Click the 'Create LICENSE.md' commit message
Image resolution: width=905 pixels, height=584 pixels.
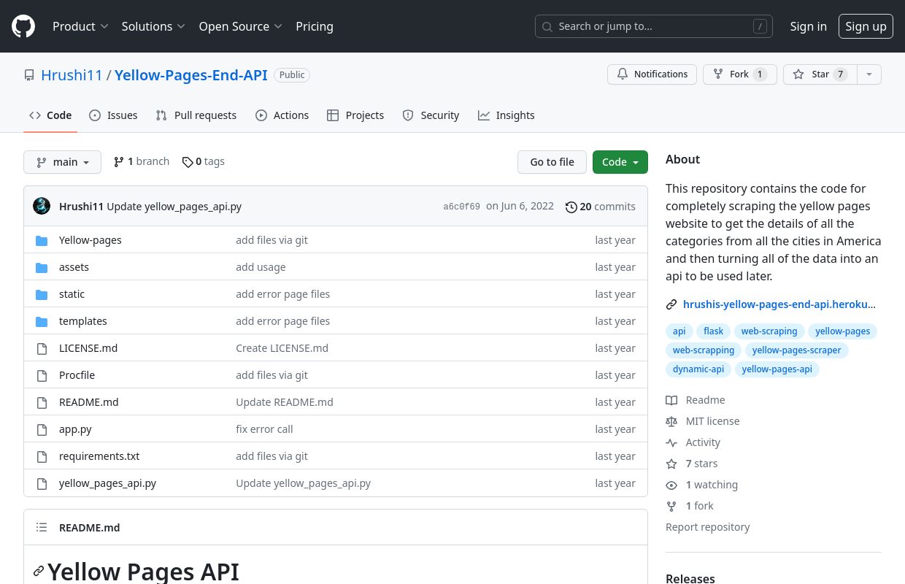[x=282, y=348]
